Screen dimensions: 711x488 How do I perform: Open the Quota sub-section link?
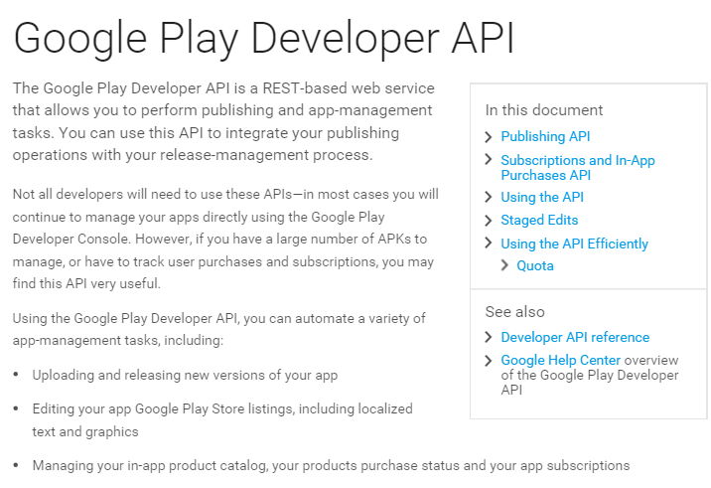(x=535, y=265)
